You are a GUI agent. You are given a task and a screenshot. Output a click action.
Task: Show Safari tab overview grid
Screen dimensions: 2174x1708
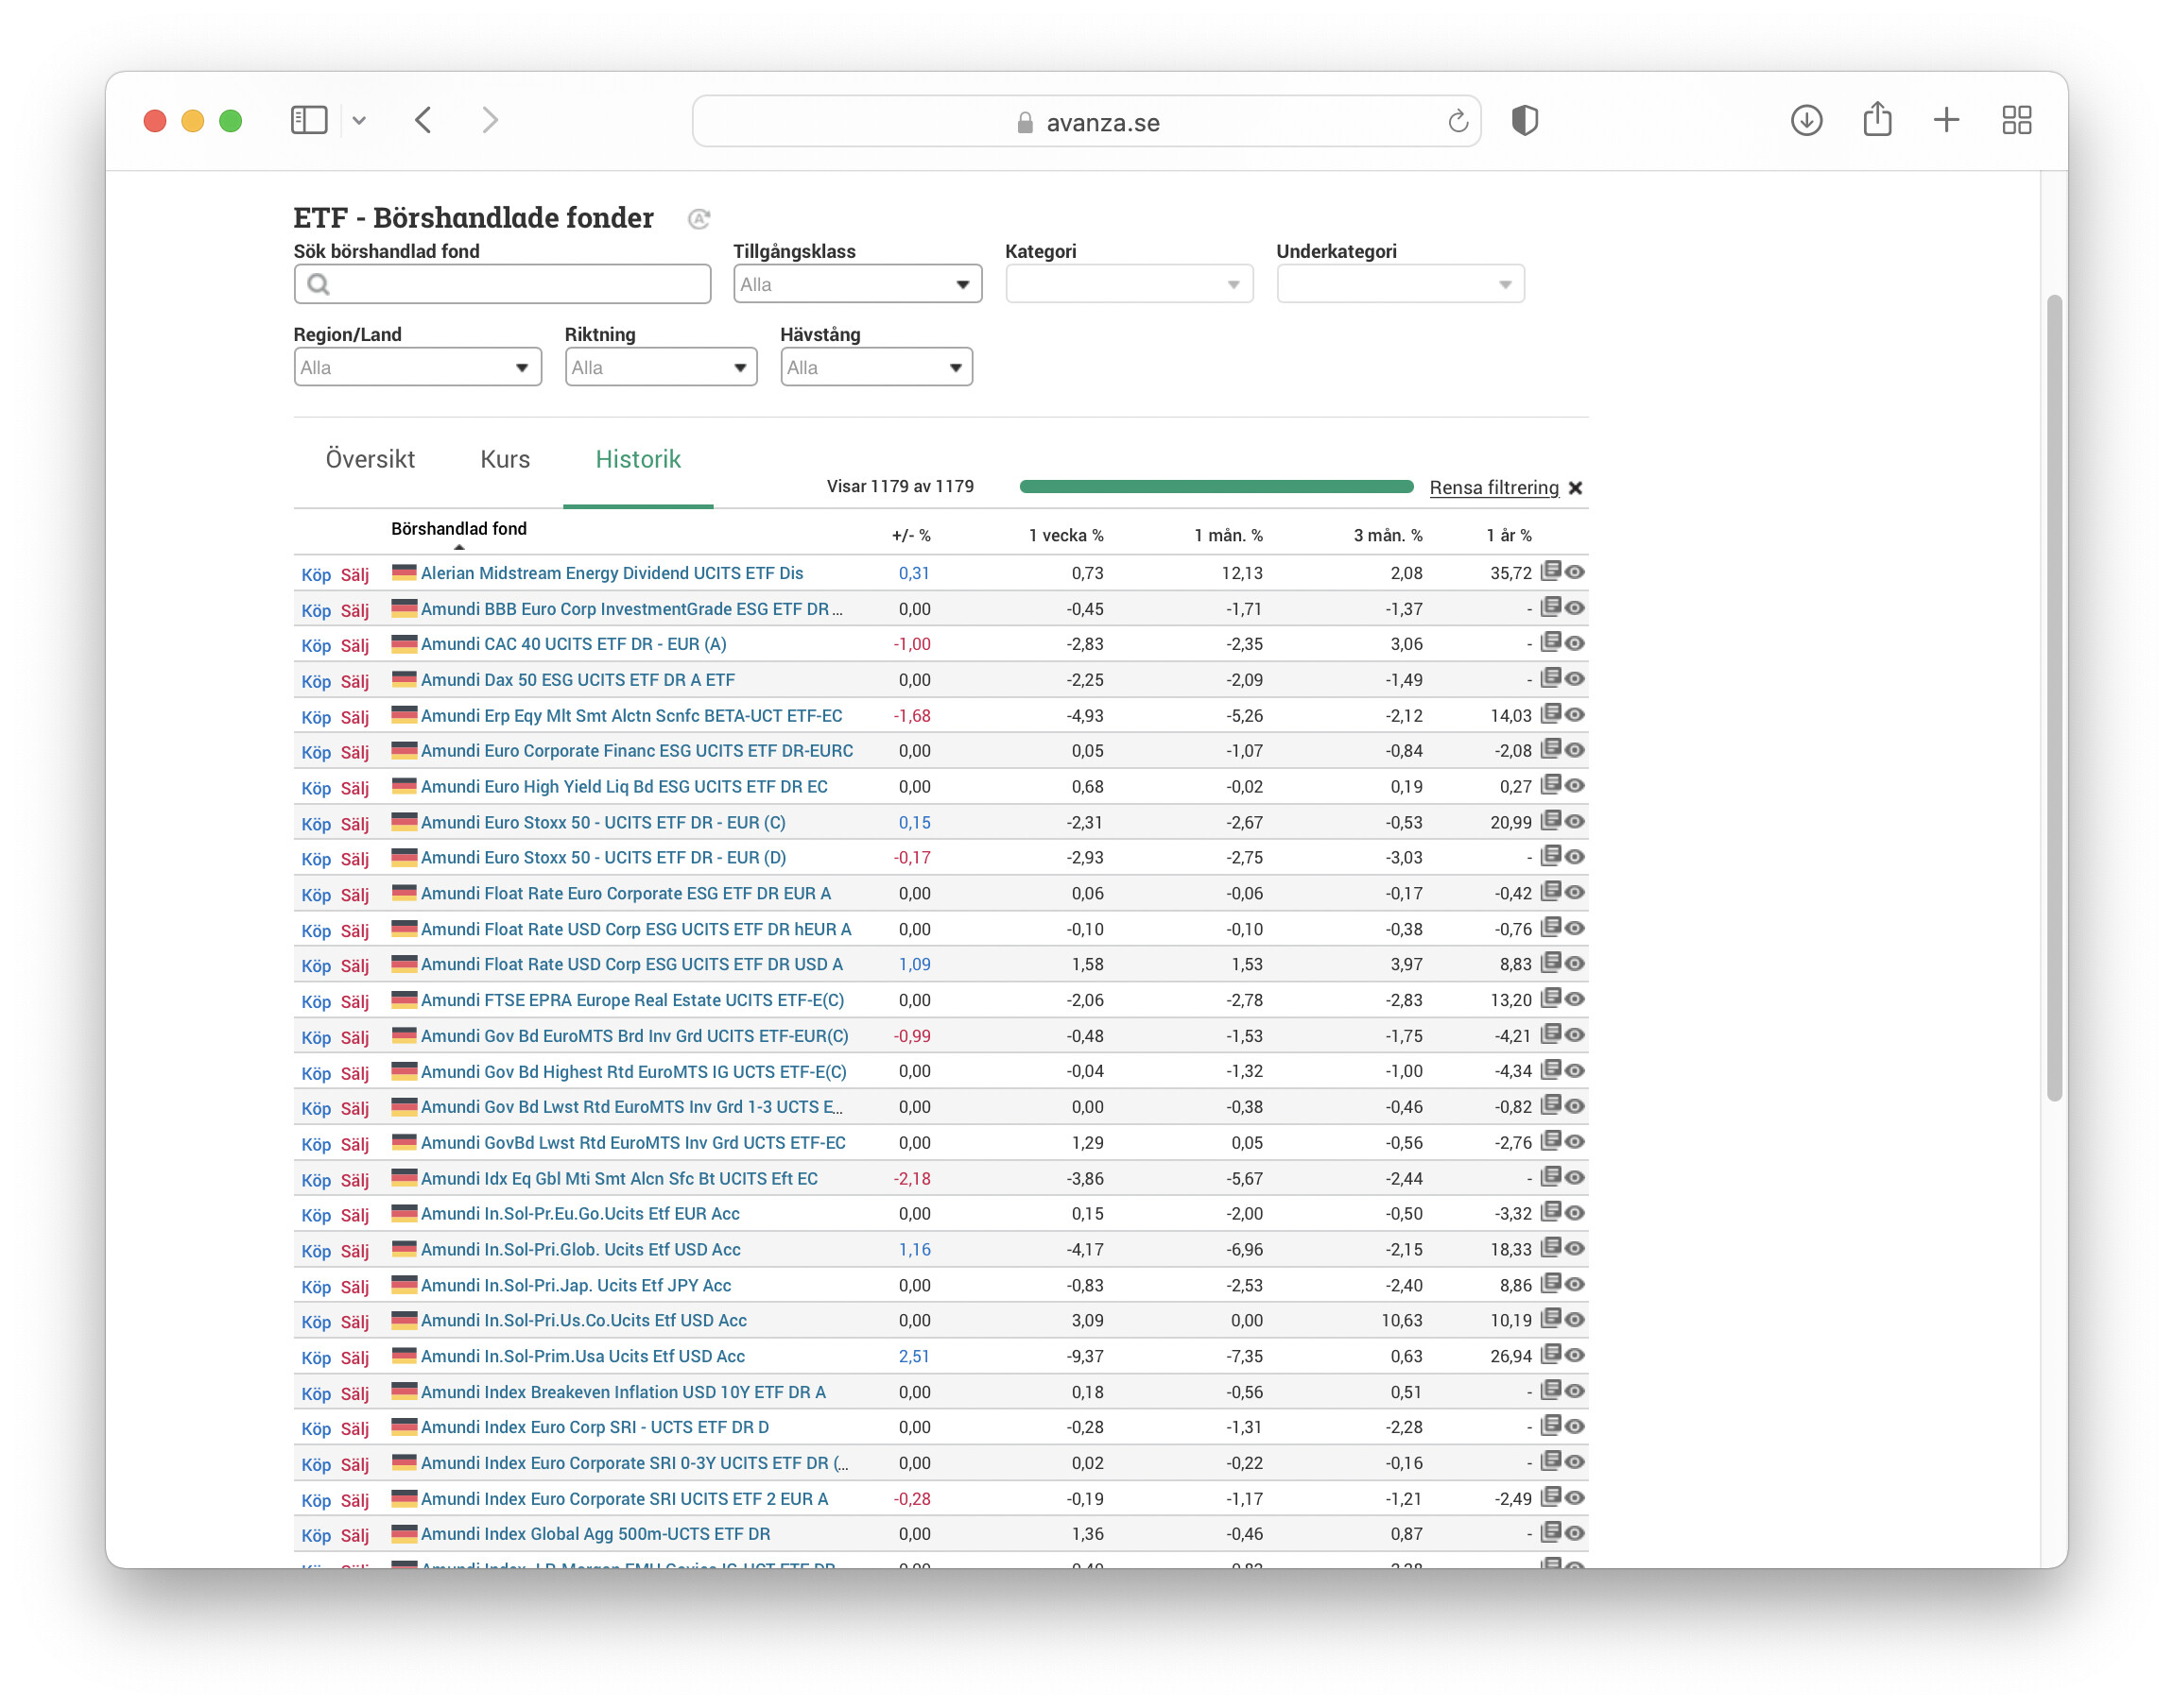pyautogui.click(x=2016, y=121)
